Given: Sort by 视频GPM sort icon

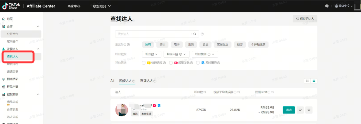Looking at the screenshot, I should coord(272,92).
